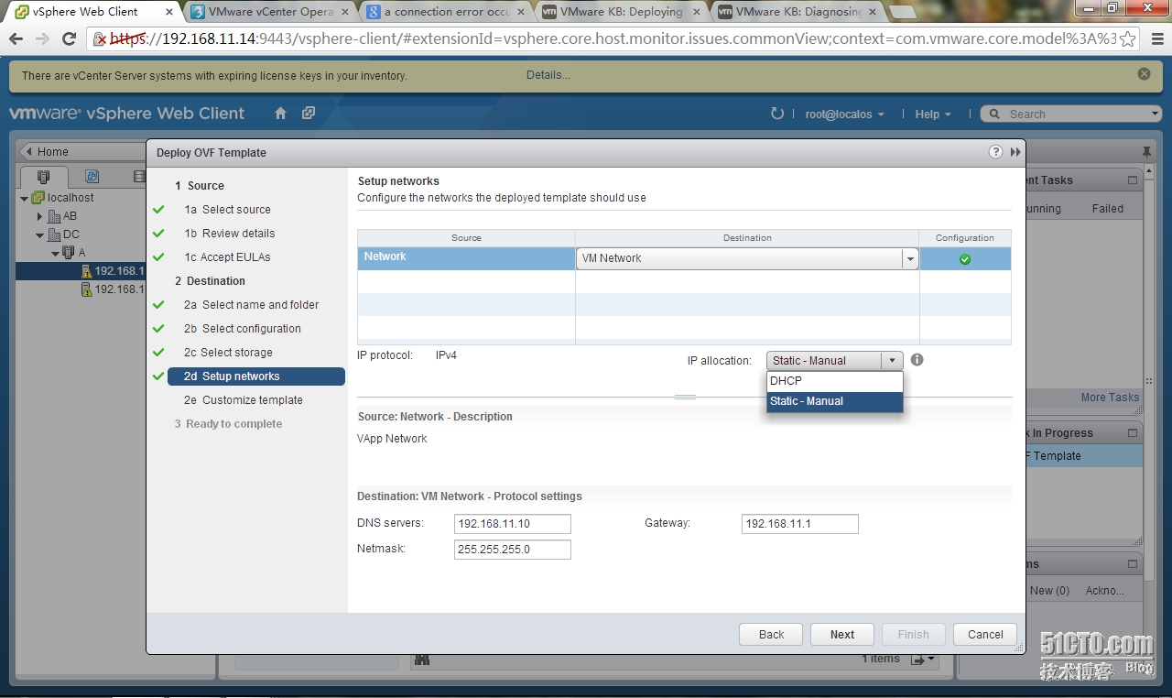Open the root@localos user menu
1172x698 pixels.
click(x=844, y=115)
